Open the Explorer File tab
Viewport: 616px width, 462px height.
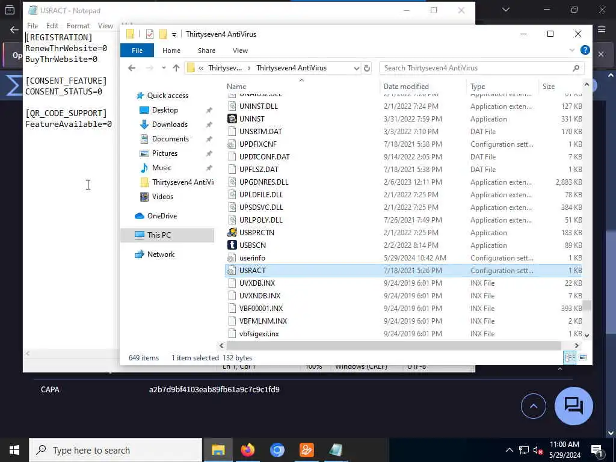[x=137, y=51]
